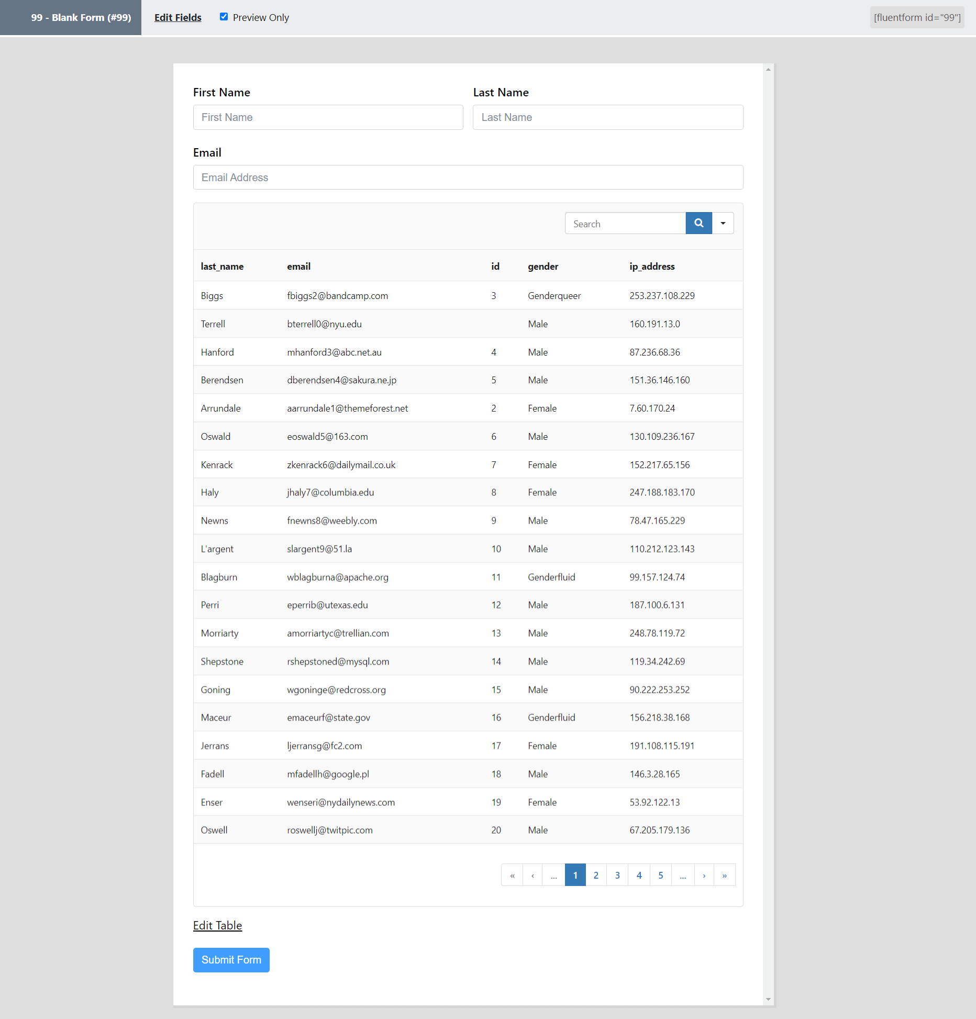Go to next page using › arrow
This screenshot has height=1019, width=976.
click(704, 875)
